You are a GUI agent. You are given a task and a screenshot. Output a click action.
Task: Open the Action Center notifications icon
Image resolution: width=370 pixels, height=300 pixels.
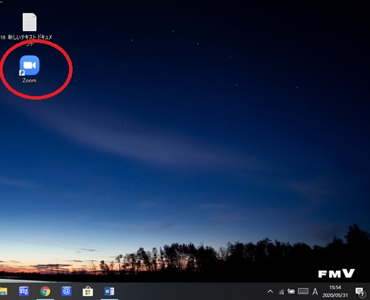tap(361, 292)
